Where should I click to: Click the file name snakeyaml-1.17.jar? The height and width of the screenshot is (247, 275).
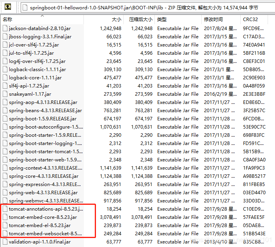tap(30, 94)
